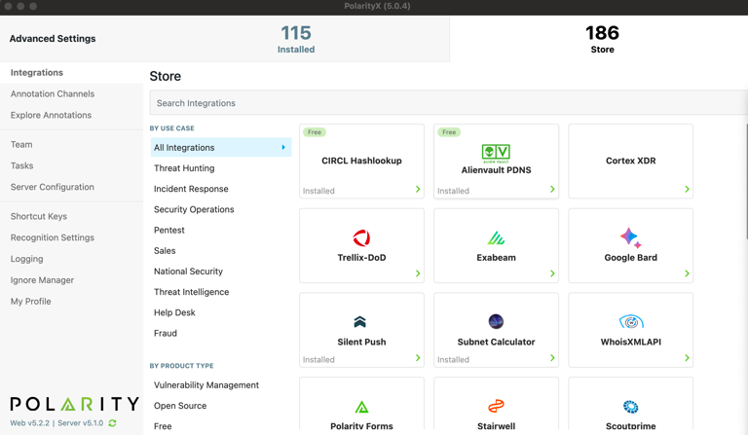Image resolution: width=748 pixels, height=435 pixels.
Task: Filter by National Security use case
Action: 188,272
